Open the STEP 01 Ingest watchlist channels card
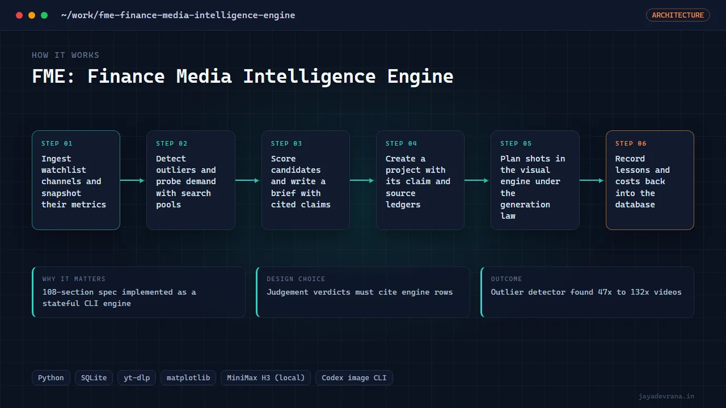 tap(76, 180)
